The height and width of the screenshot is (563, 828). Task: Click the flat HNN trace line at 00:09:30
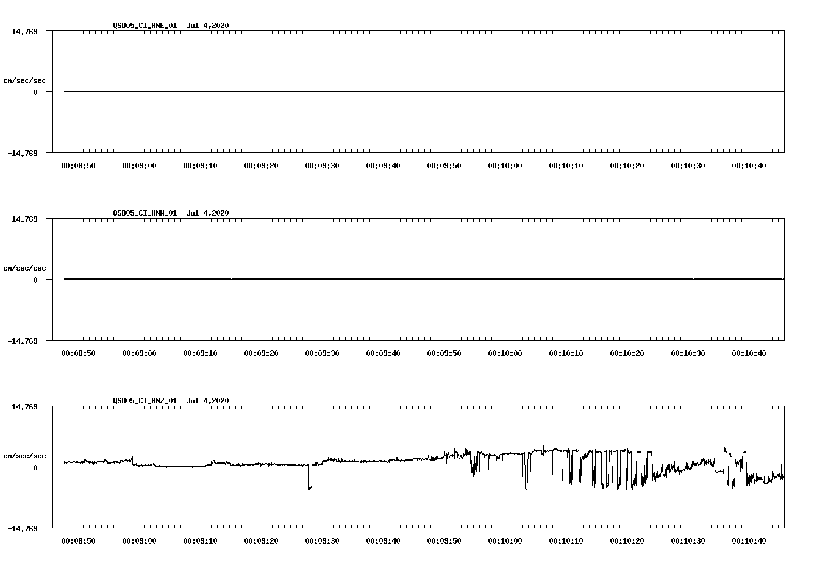pos(321,279)
